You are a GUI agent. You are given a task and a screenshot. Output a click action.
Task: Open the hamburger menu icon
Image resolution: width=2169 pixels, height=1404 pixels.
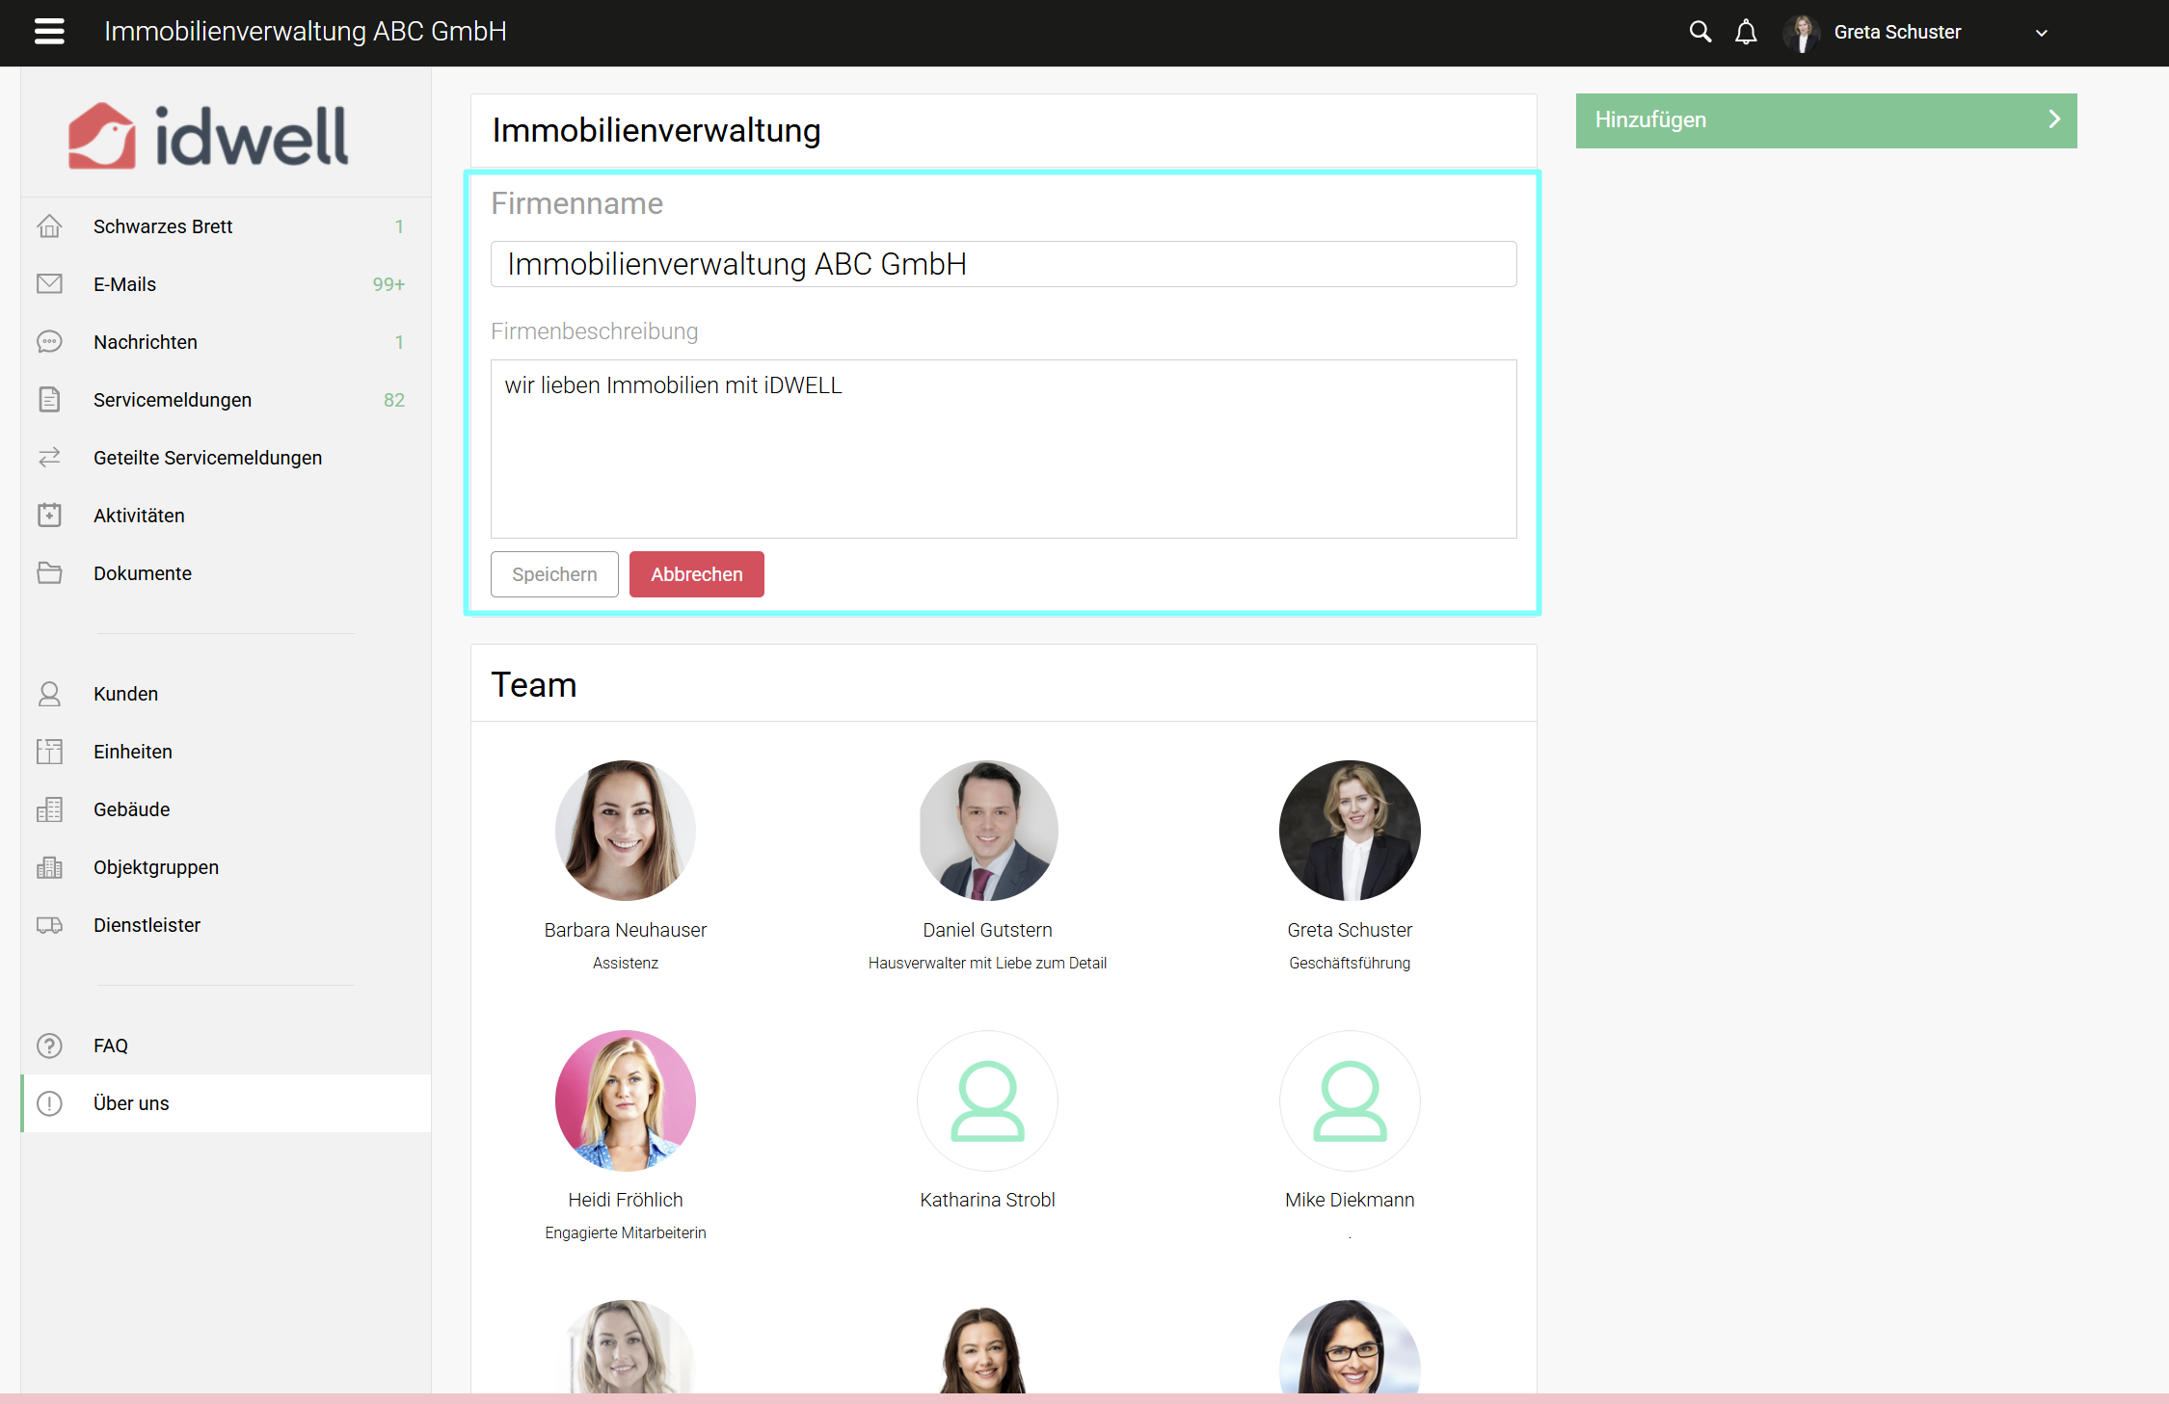click(x=49, y=32)
